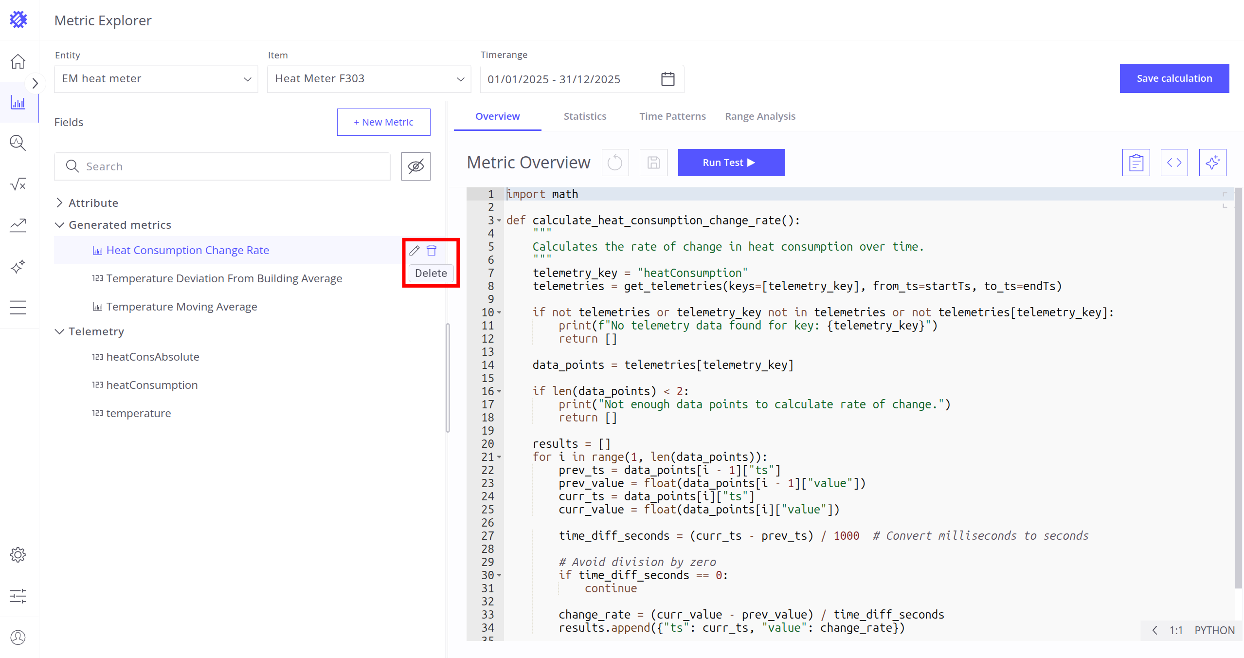Fold the for loop at line 21
Screen dimensions: 1244x658
pyautogui.click(x=499, y=457)
